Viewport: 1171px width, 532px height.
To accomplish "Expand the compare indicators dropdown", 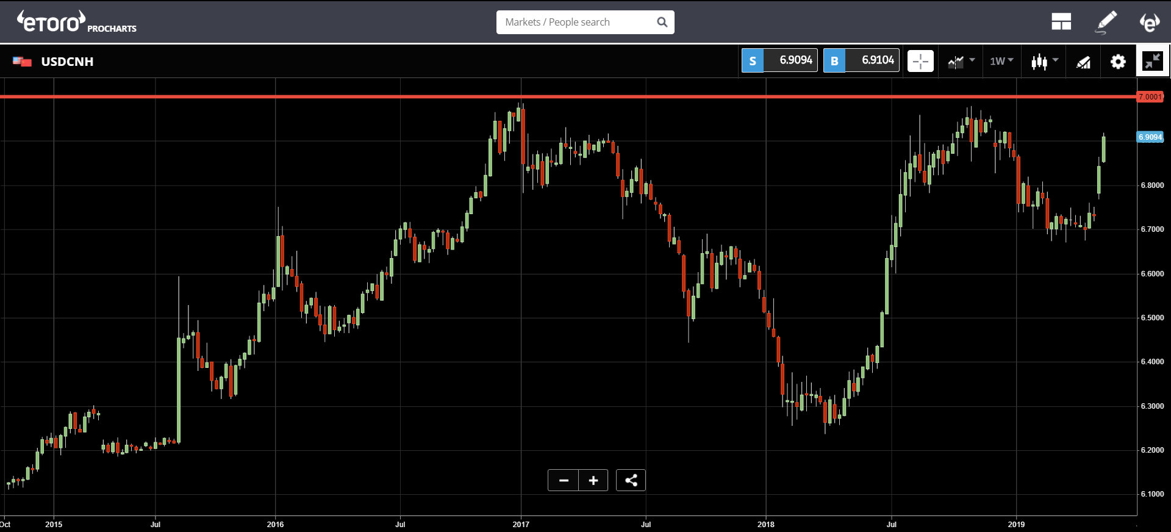I will click(961, 61).
